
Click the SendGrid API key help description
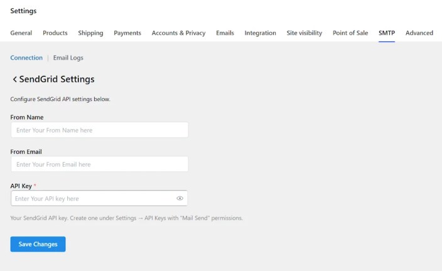(x=126, y=218)
